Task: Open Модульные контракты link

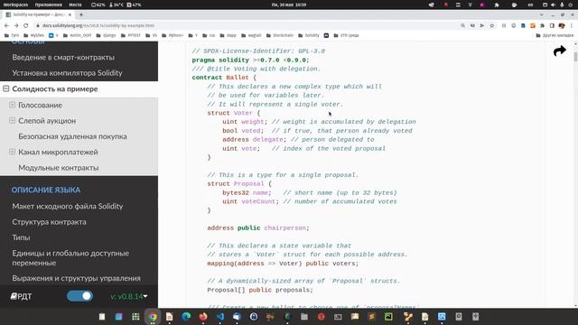Action: [58, 168]
